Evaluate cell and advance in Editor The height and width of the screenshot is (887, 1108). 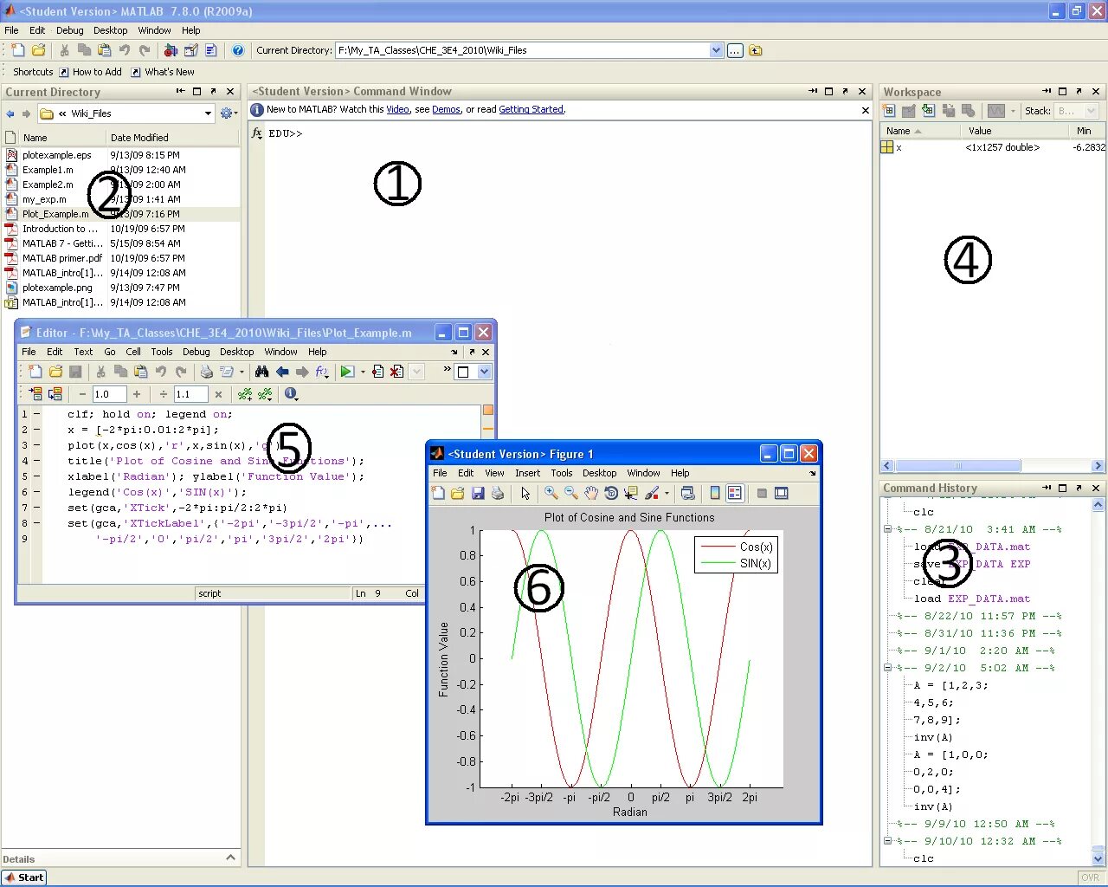pyautogui.click(x=55, y=394)
